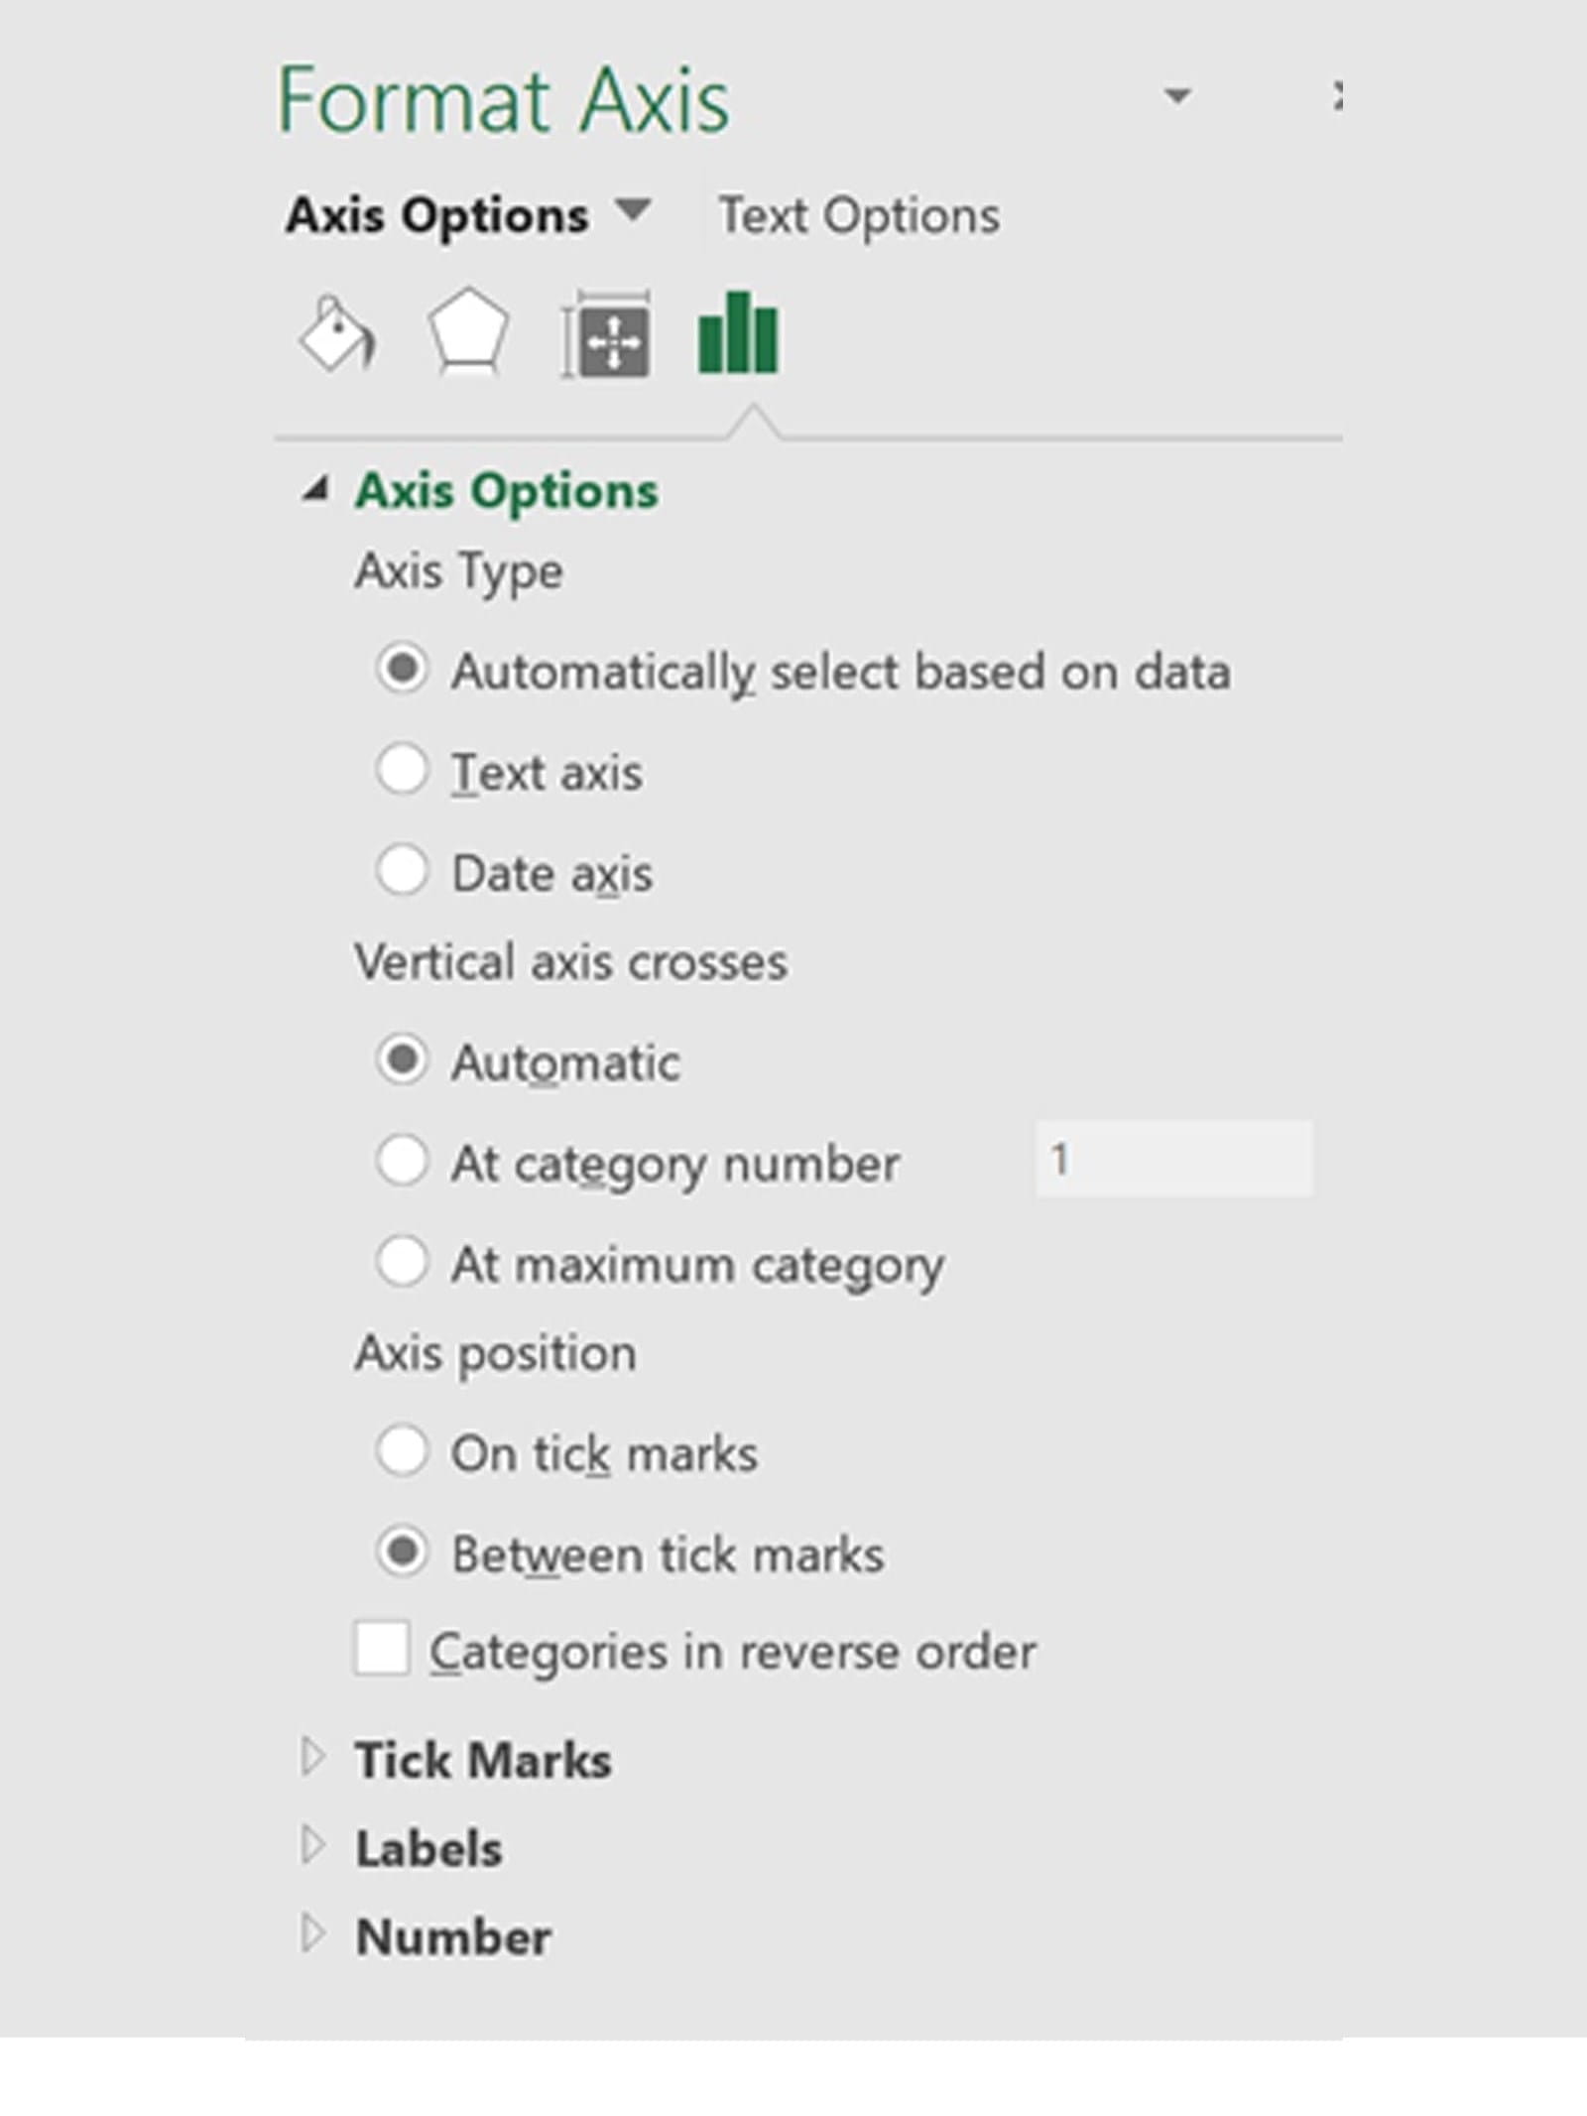Choose At category number radio button
This screenshot has width=1587, height=2116.
tap(402, 1161)
